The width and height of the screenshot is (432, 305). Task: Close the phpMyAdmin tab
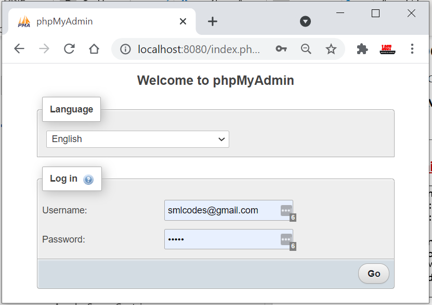[183, 21]
